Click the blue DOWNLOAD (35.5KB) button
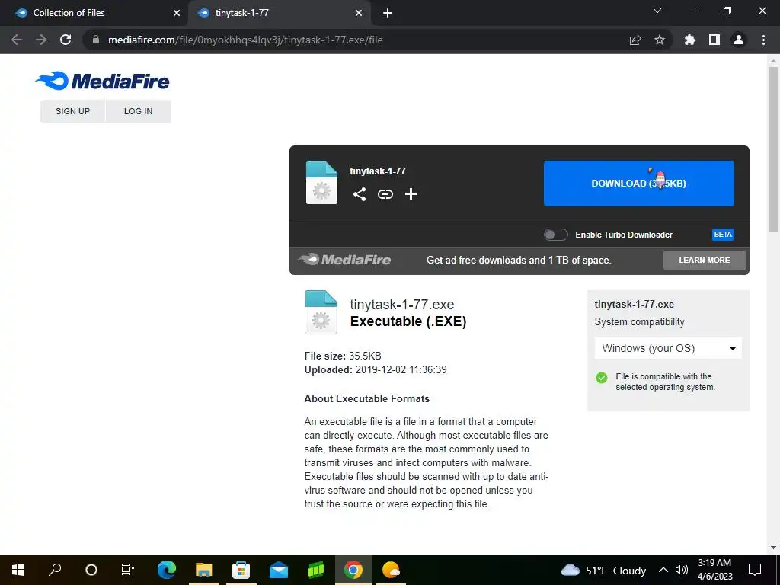780x585 pixels. click(639, 183)
